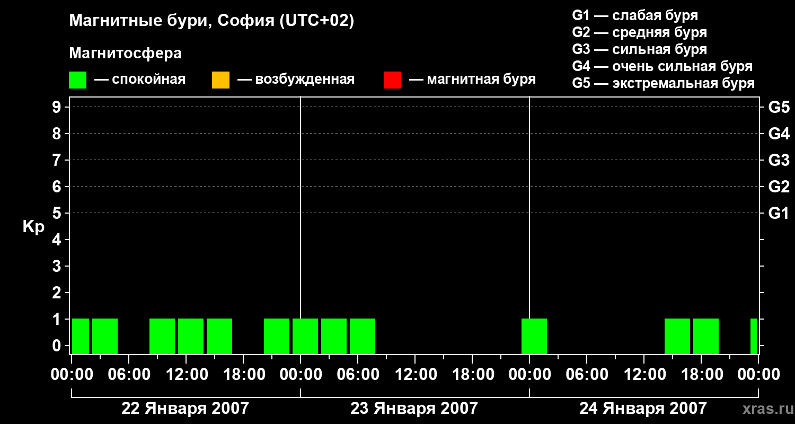The height and width of the screenshot is (424, 795).
Task: Click the 14:00–17:00 green bar on 22 January
Action: click(x=219, y=336)
